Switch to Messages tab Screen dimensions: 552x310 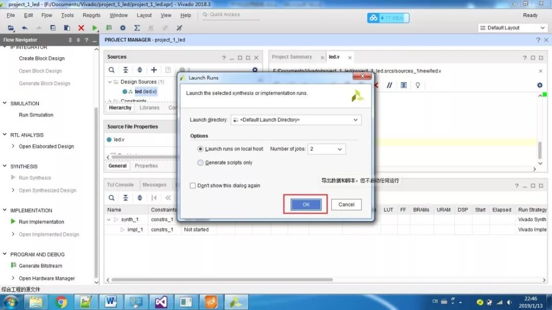[154, 185]
